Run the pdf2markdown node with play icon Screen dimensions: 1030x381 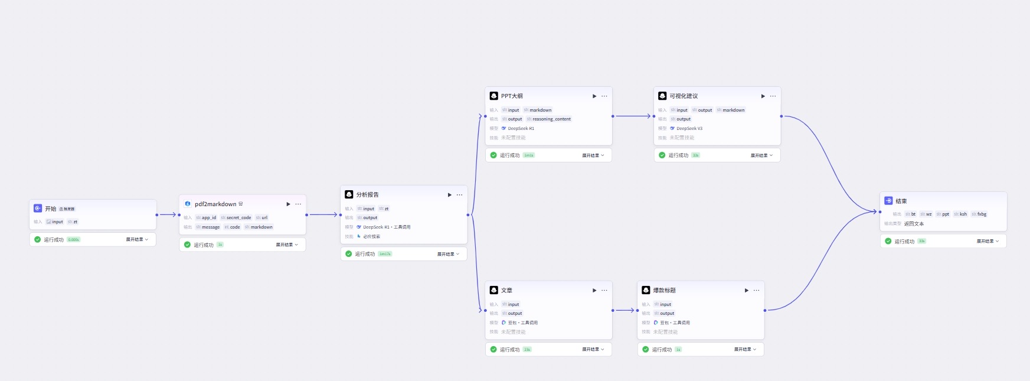tap(288, 204)
